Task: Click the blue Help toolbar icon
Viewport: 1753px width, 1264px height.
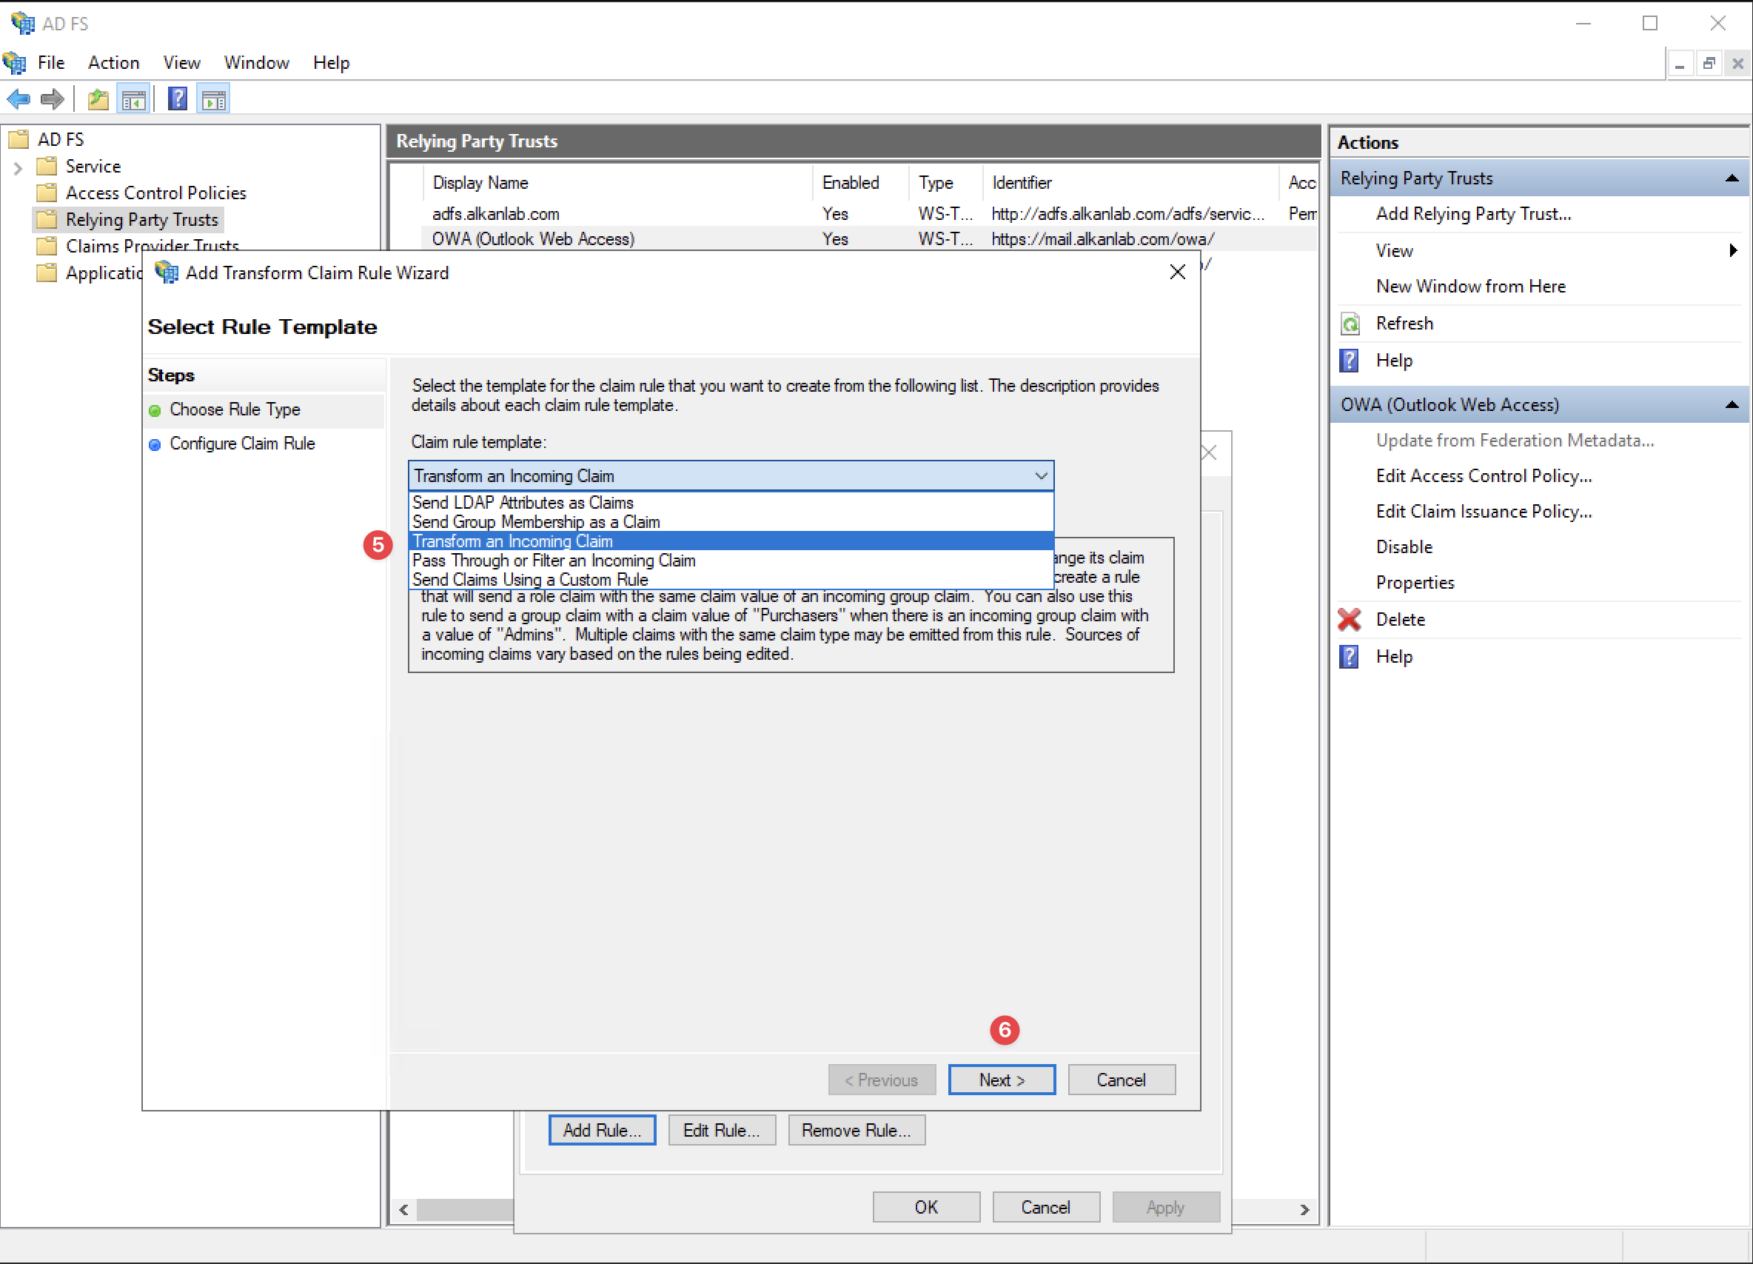Action: pyautogui.click(x=178, y=99)
